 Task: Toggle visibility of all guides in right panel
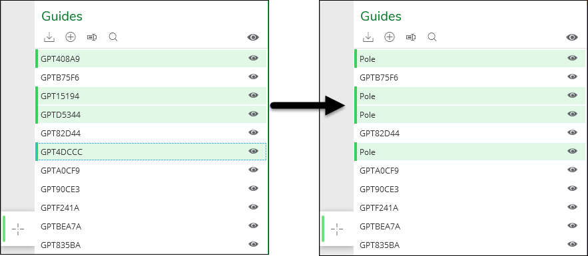[572, 37]
